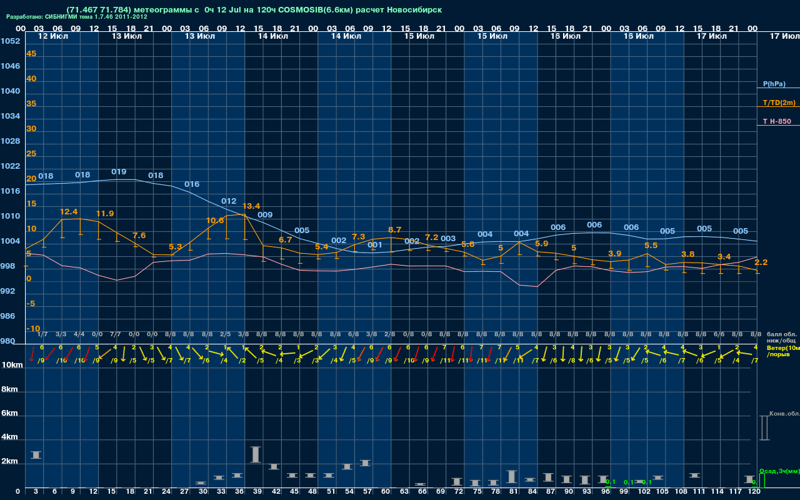The image size is (800, 500).
Task: Click the 1/7 cloud amount value
Action: (x=42, y=335)
